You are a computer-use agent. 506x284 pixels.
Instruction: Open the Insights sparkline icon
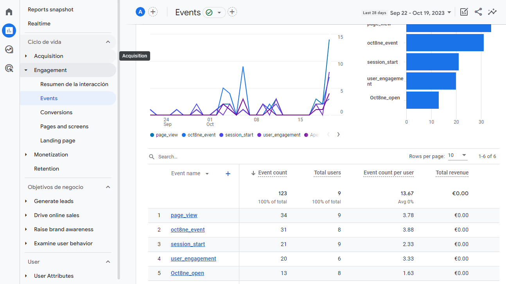pyautogui.click(x=492, y=12)
